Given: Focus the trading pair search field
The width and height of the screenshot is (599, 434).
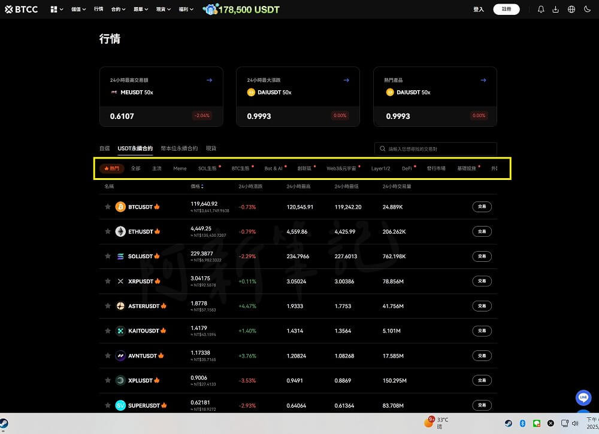Looking at the screenshot, I should click(435, 149).
